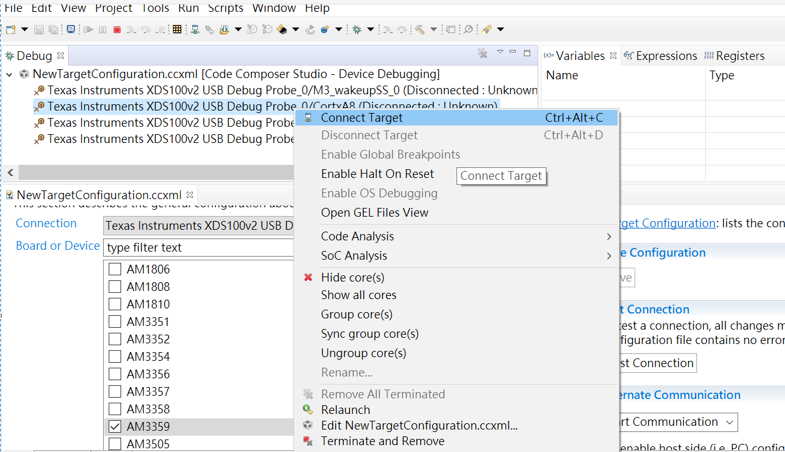The height and width of the screenshot is (452, 785).
Task: Click the Resume toolbar icon
Action: [x=88, y=29]
